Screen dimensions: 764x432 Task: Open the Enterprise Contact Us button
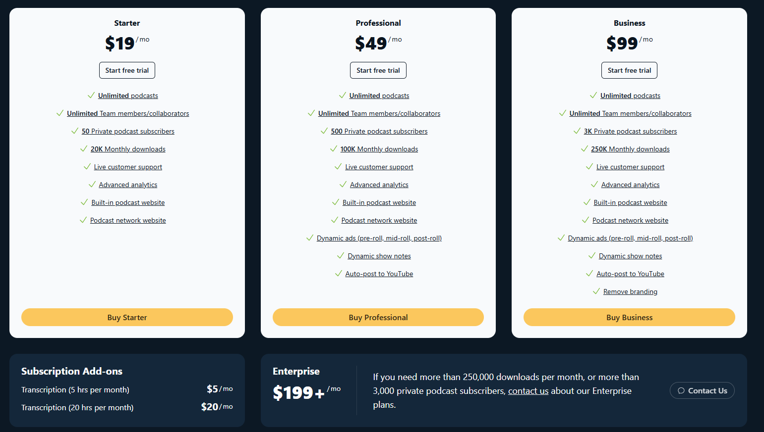tap(702, 391)
